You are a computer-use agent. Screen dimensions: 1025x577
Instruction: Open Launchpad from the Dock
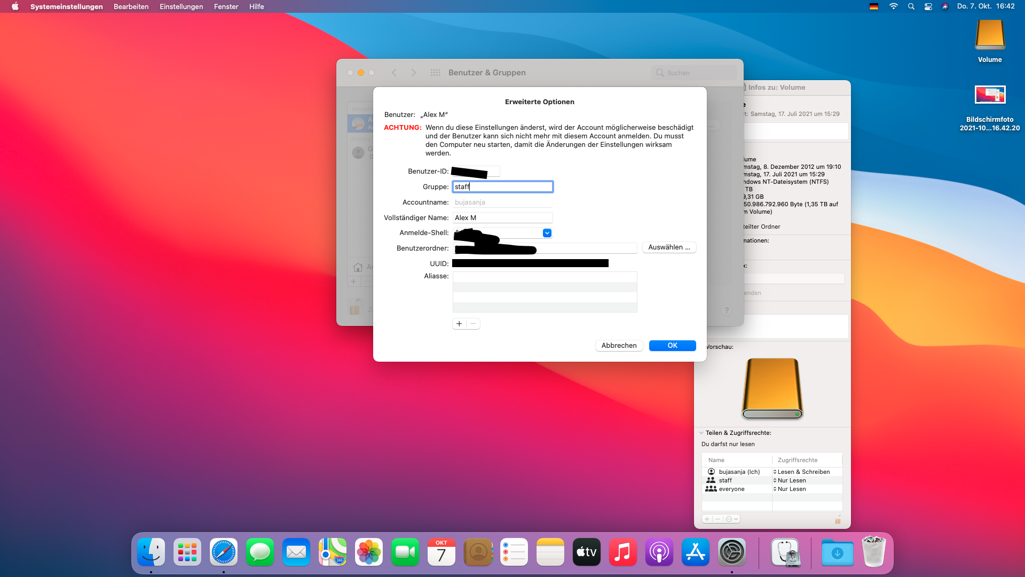187,552
